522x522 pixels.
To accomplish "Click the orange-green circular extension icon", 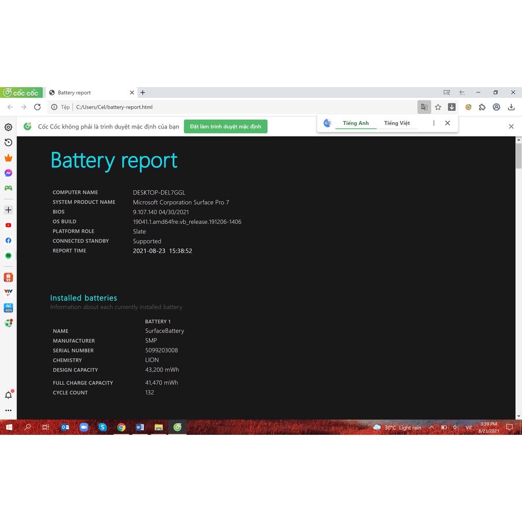I will pos(468,107).
